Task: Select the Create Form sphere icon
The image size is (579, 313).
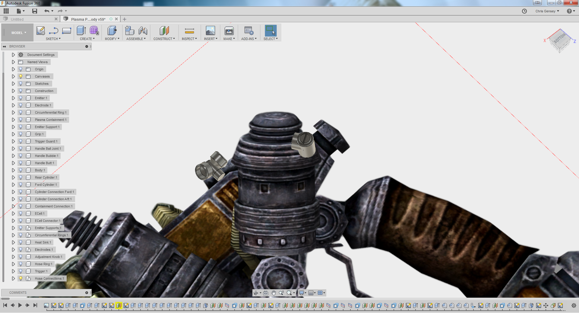Action: pos(94,31)
